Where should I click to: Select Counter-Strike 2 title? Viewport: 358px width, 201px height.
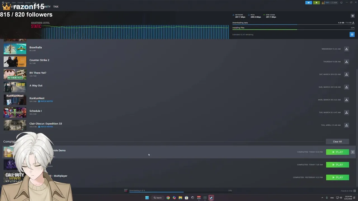pyautogui.click(x=39, y=60)
